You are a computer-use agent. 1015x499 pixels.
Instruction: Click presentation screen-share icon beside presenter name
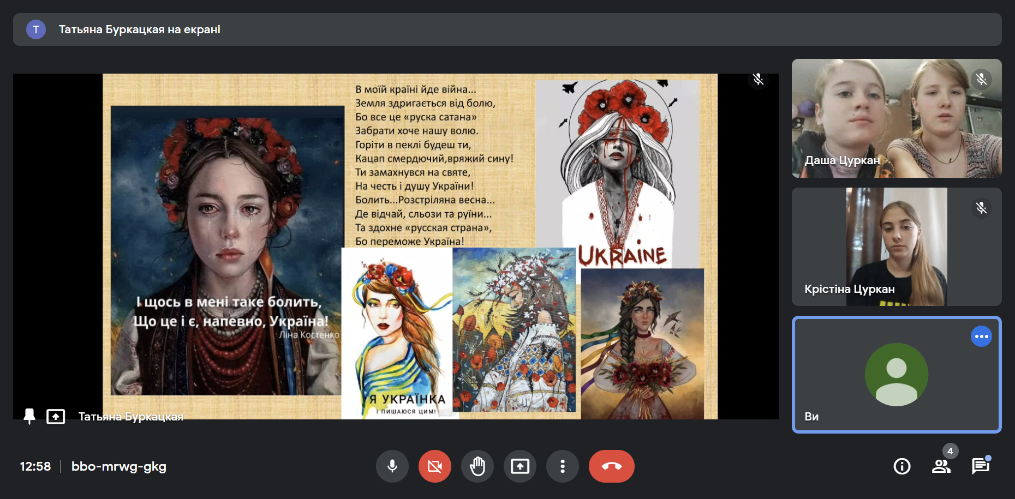point(56,417)
